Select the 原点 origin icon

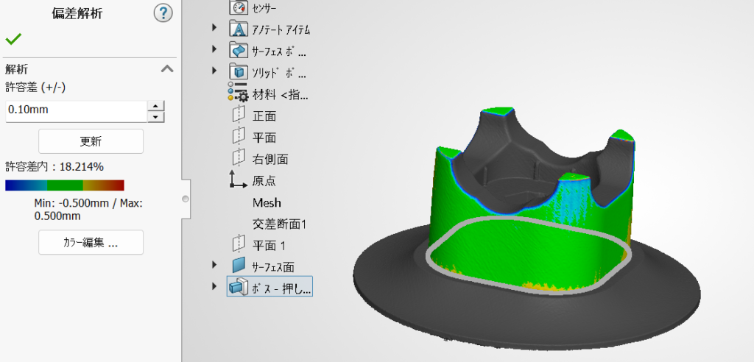tap(239, 180)
